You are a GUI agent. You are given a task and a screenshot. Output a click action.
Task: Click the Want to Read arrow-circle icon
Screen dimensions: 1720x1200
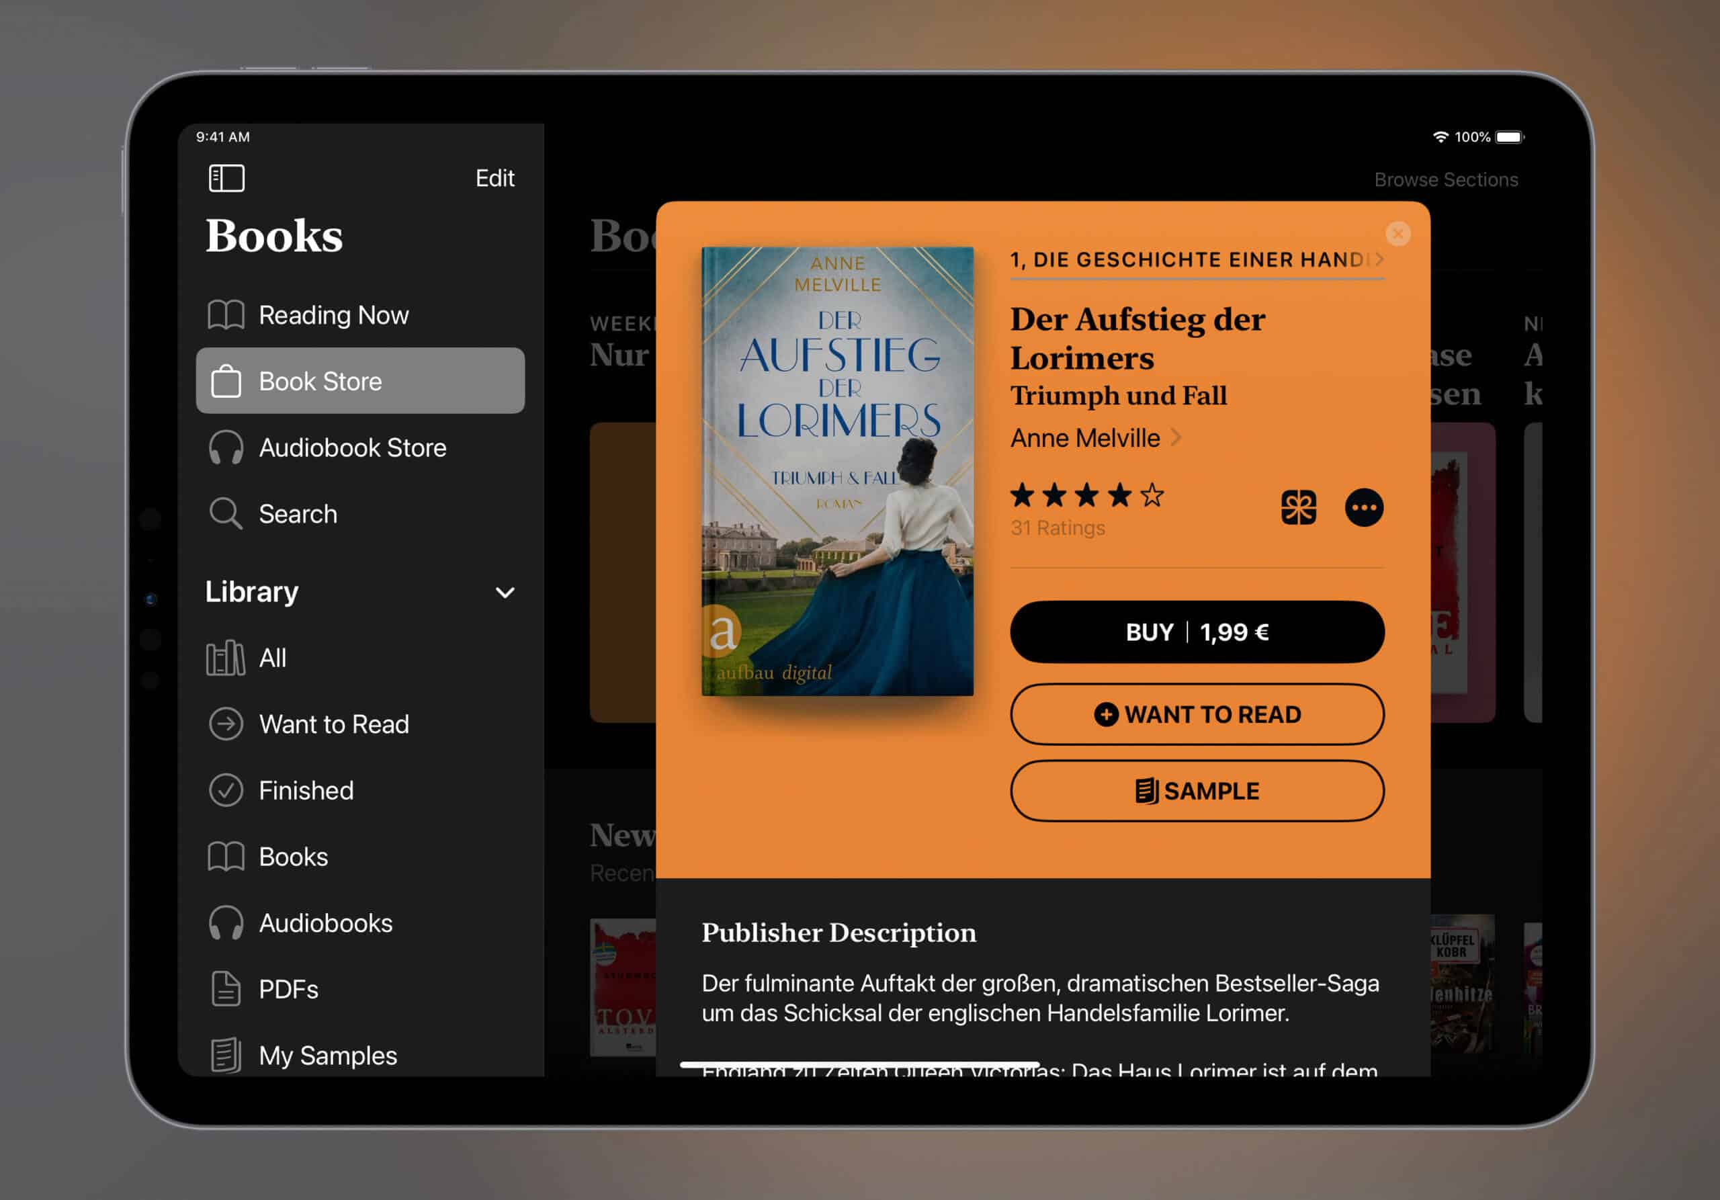tap(226, 724)
